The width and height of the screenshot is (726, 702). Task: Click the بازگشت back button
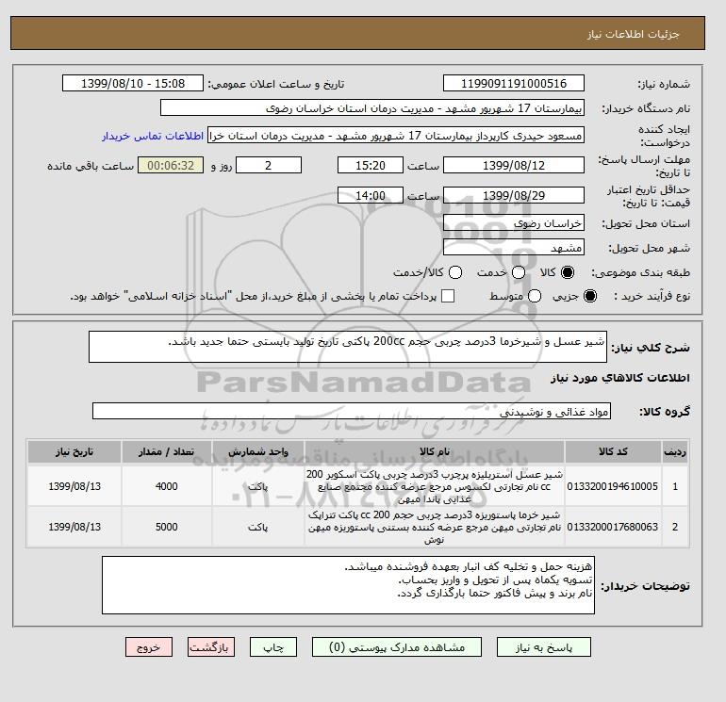click(211, 647)
